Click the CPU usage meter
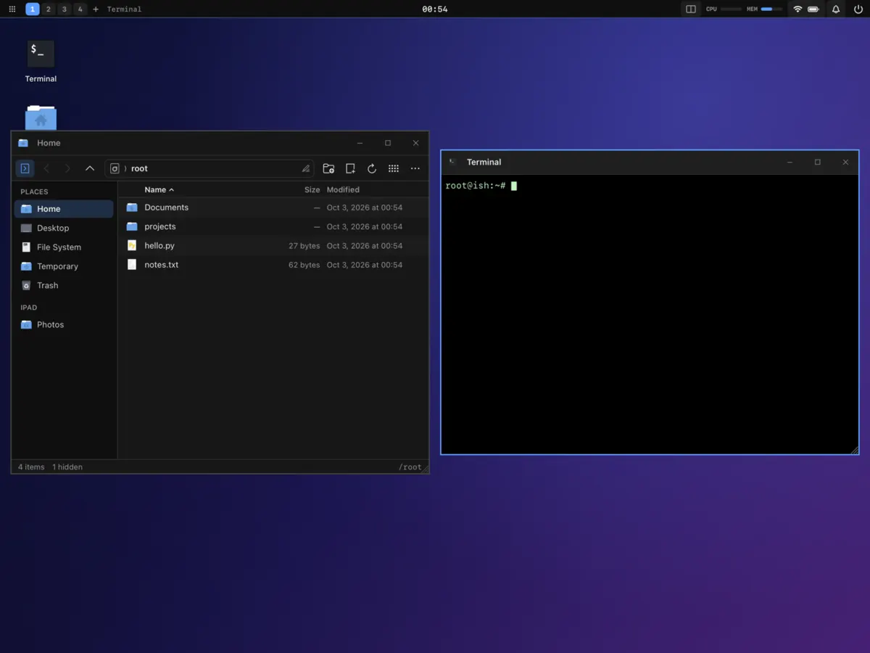This screenshot has width=870, height=653. tap(723, 9)
